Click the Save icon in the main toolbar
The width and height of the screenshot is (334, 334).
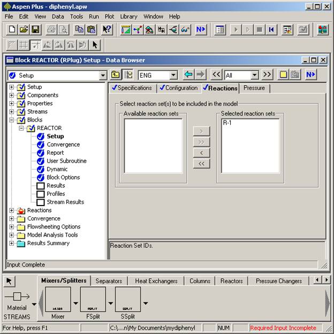(x=35, y=29)
